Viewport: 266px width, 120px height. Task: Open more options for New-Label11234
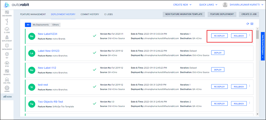(x=249, y=35)
